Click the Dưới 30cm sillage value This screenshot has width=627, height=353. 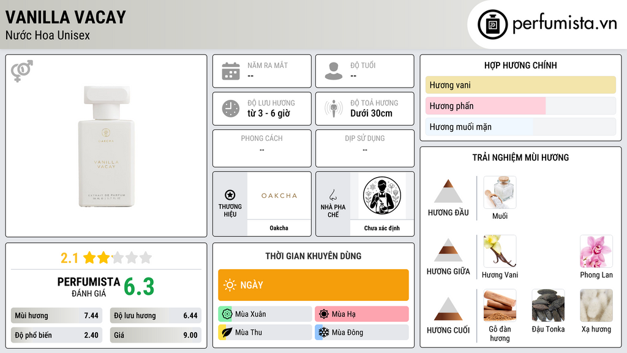372,113
